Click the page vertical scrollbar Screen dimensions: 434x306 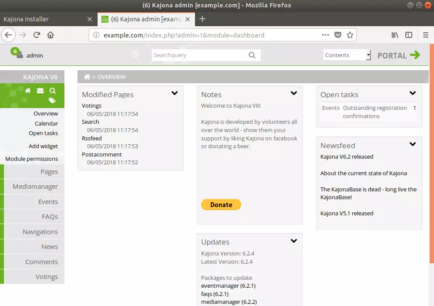(x=432, y=154)
